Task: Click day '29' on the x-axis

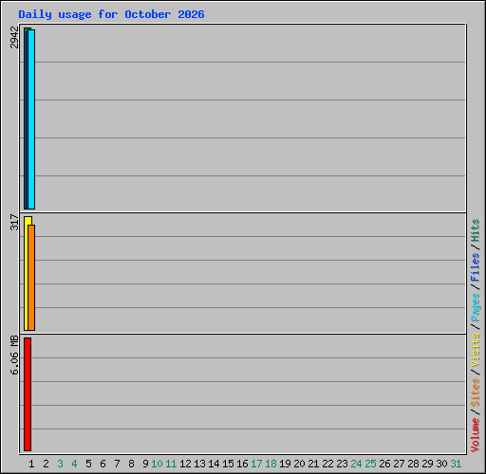Action: click(427, 464)
